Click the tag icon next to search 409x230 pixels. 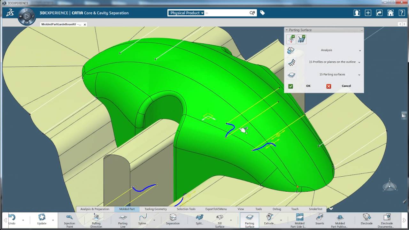pos(262,13)
